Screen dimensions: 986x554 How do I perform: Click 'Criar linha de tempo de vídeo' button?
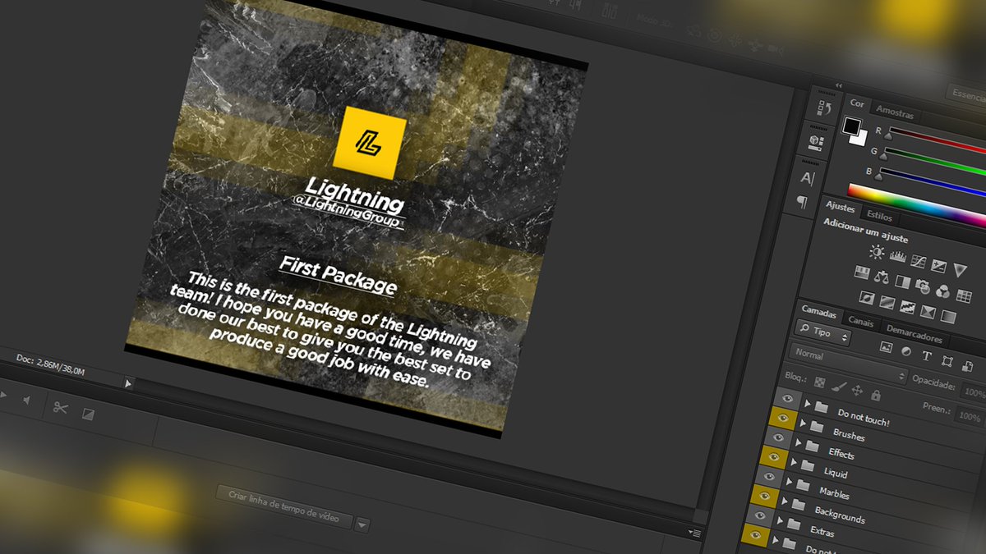pos(283,506)
